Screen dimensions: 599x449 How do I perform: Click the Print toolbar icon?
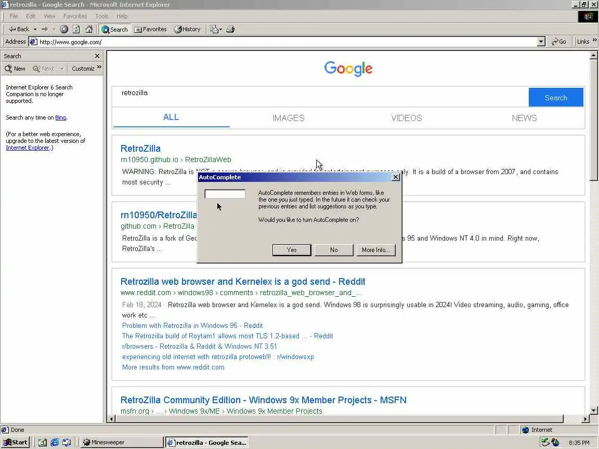(230, 29)
